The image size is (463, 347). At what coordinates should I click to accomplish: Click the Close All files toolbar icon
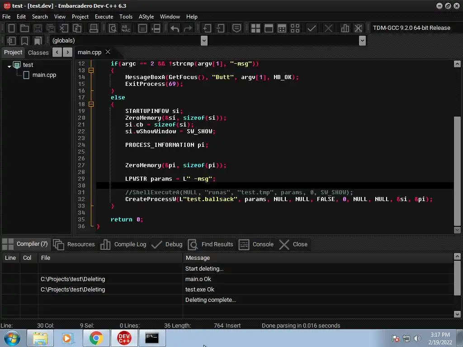[x=77, y=28]
